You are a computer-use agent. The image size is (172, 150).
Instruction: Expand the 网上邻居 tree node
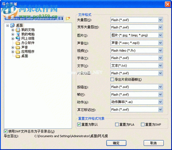[13, 38]
